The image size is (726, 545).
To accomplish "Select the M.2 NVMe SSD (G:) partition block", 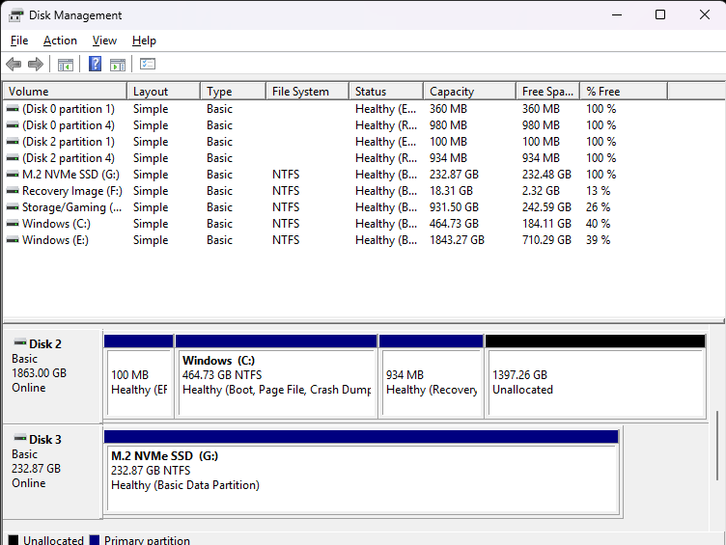I will (362, 472).
